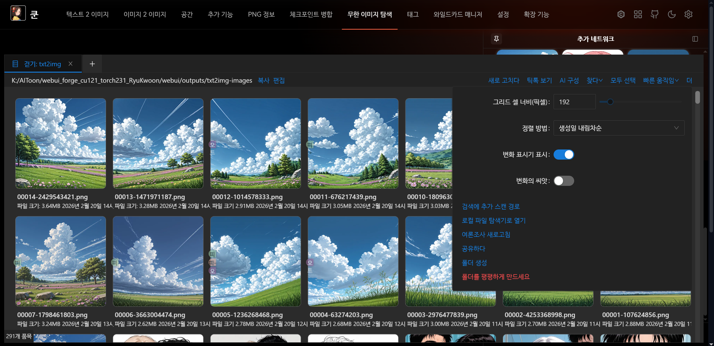714x346 pixels.
Task: Switch to the PNG 정보 tab
Action: click(x=261, y=14)
